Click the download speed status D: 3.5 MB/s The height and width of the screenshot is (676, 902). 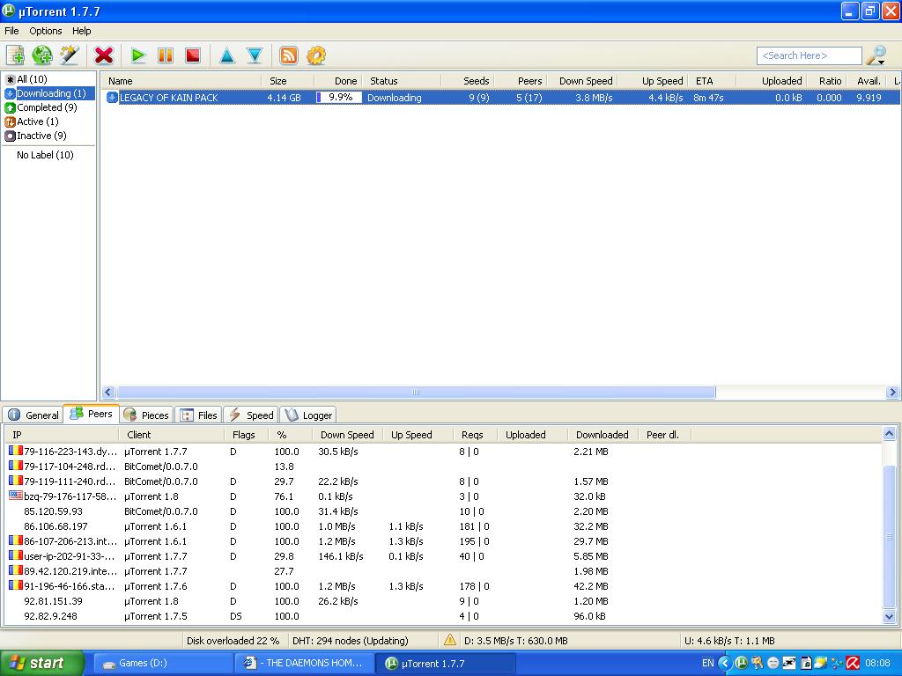(x=515, y=641)
